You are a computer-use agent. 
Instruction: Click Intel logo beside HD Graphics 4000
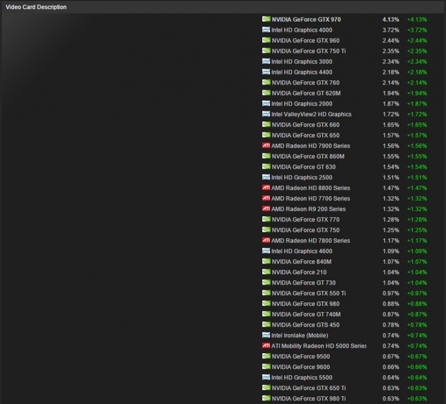266,30
